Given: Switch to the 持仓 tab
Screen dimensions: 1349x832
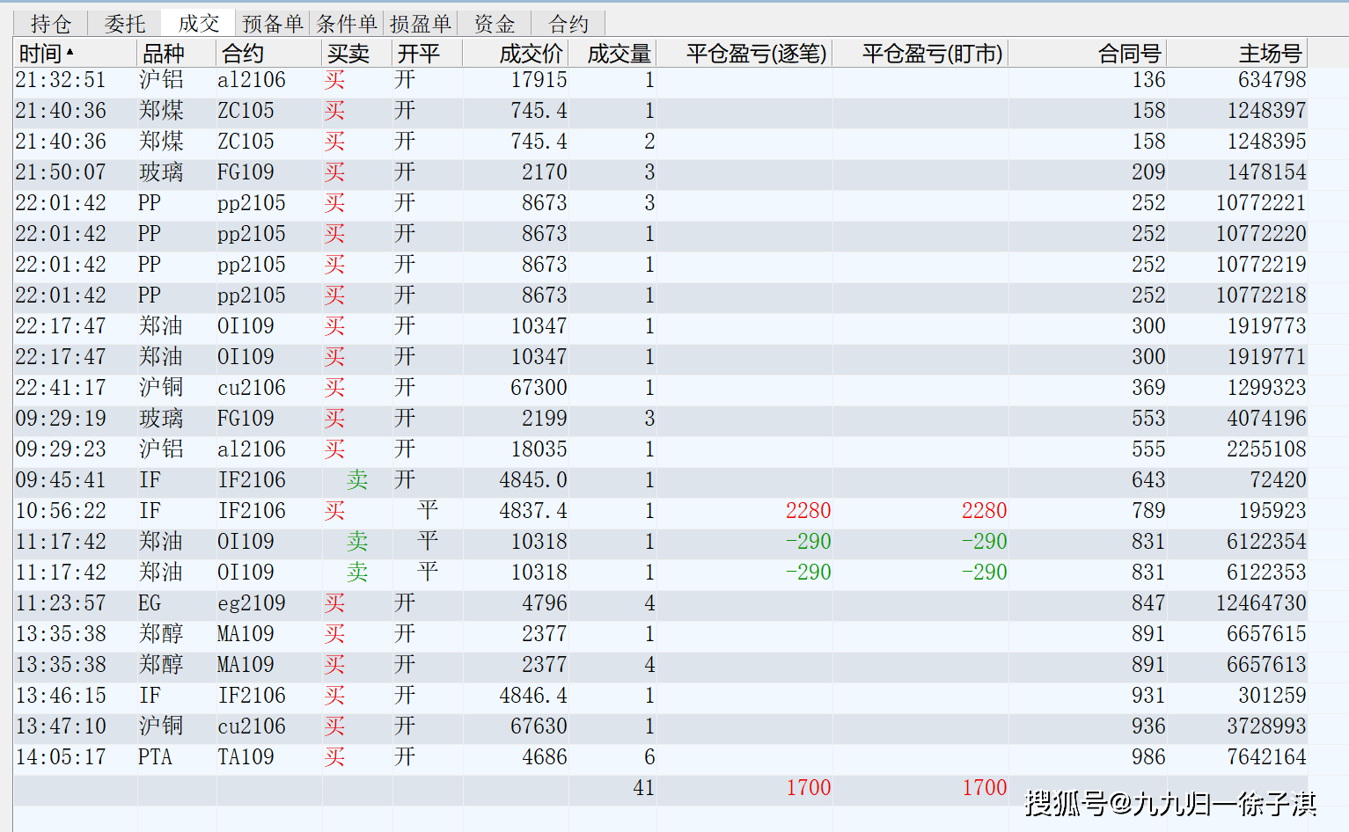Looking at the screenshot, I should (x=50, y=24).
